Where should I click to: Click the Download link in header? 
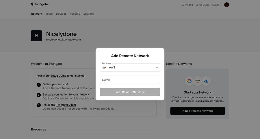[187, 5]
